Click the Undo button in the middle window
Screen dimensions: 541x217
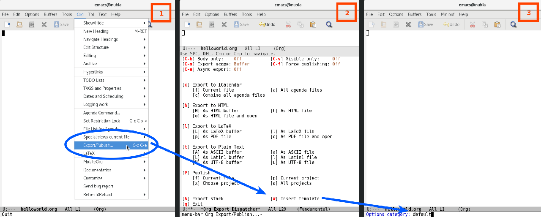[267, 24]
